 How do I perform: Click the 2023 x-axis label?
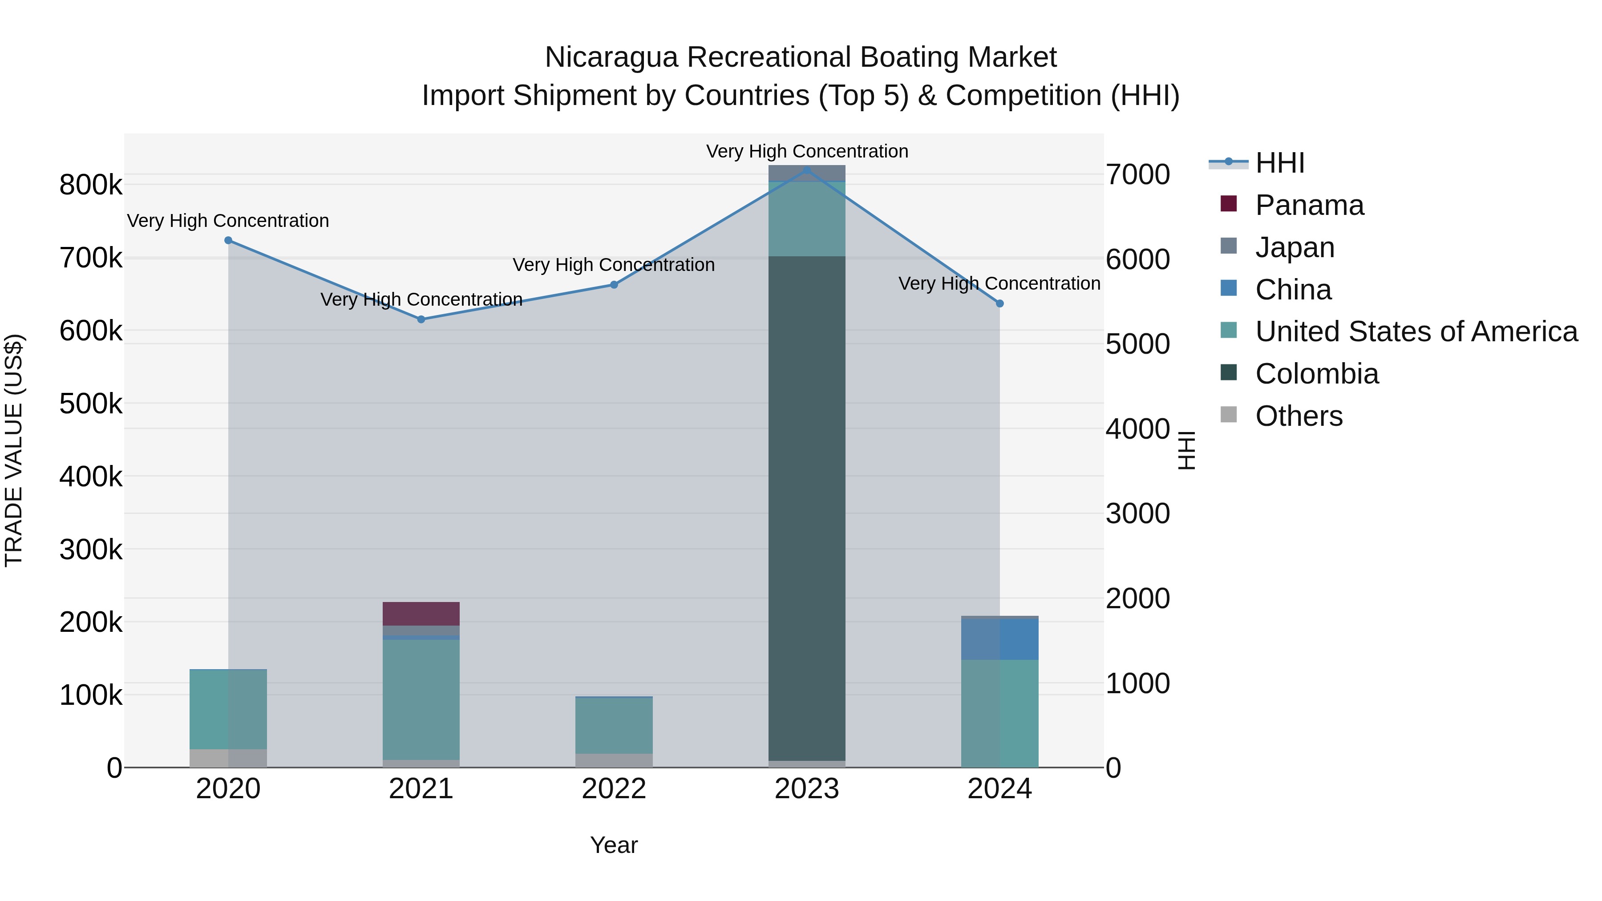[x=807, y=789]
